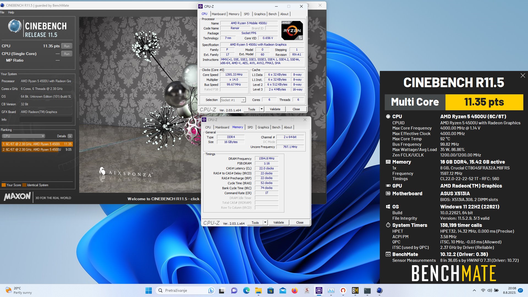Screen dimensions: 528x297
Task: Click battery status tray icon
Action: coord(496,290)
